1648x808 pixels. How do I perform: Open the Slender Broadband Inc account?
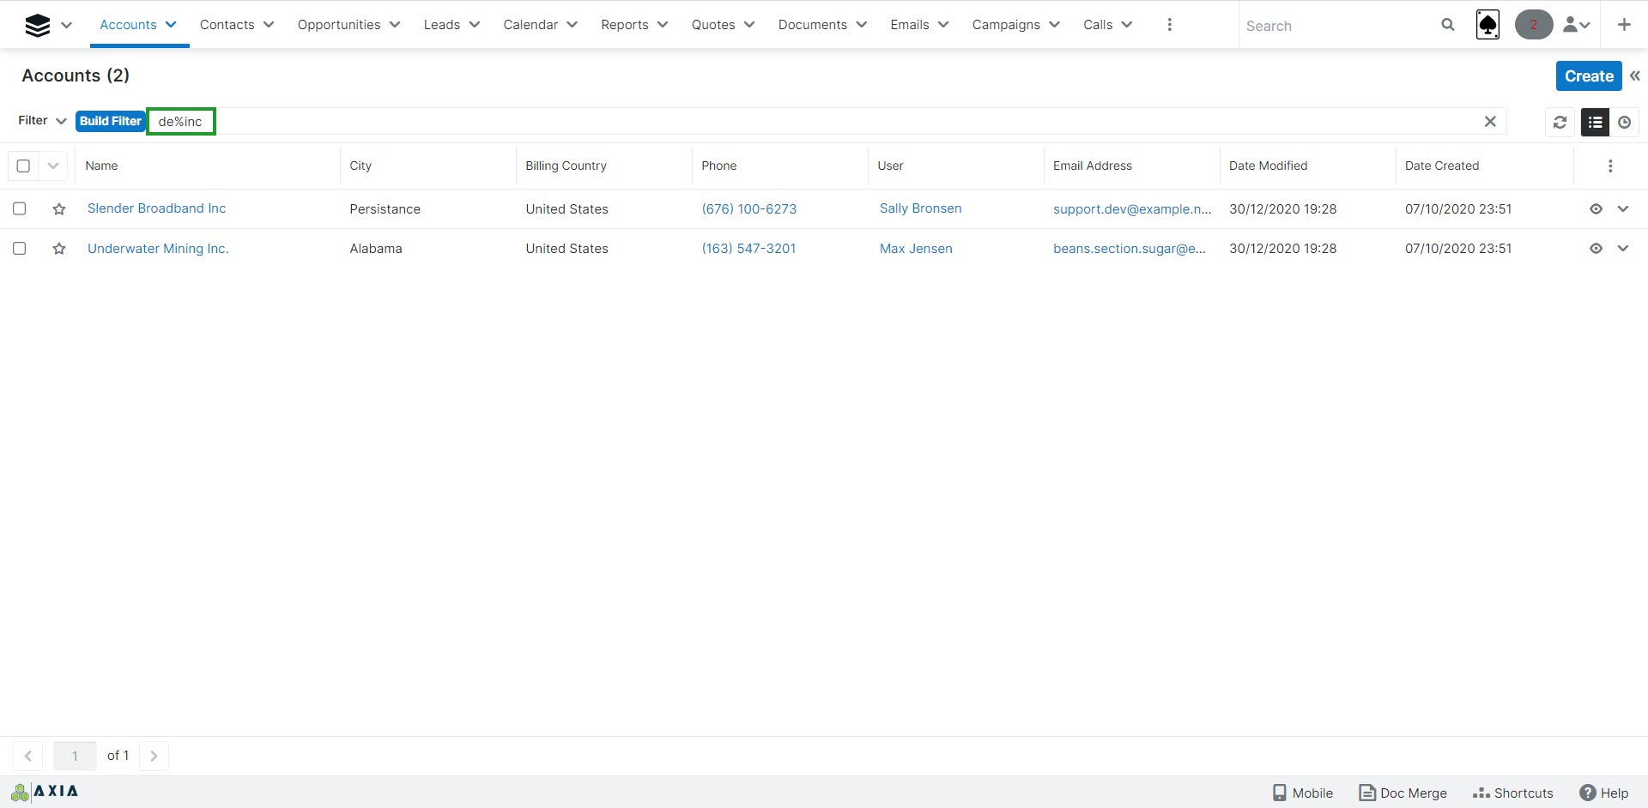(x=156, y=208)
